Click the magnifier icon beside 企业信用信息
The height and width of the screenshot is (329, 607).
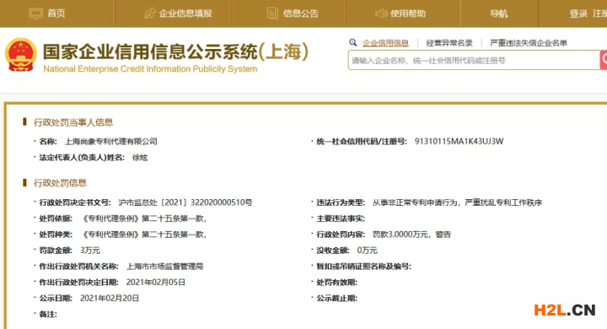coord(352,42)
